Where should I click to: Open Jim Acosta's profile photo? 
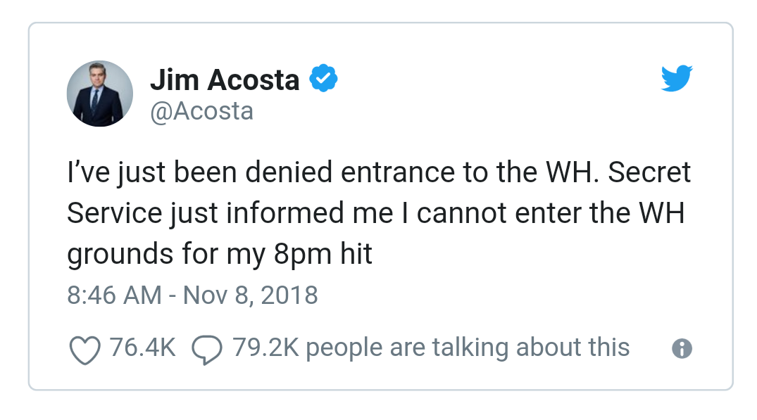tap(99, 94)
